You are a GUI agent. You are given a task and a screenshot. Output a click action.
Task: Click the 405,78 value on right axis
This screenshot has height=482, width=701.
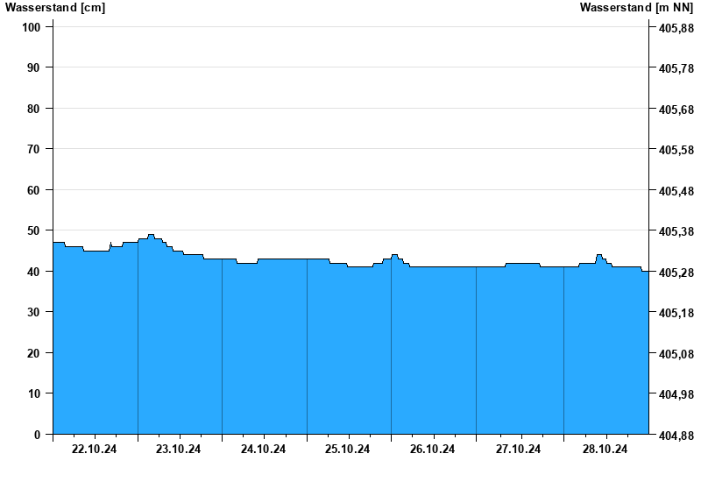point(676,69)
